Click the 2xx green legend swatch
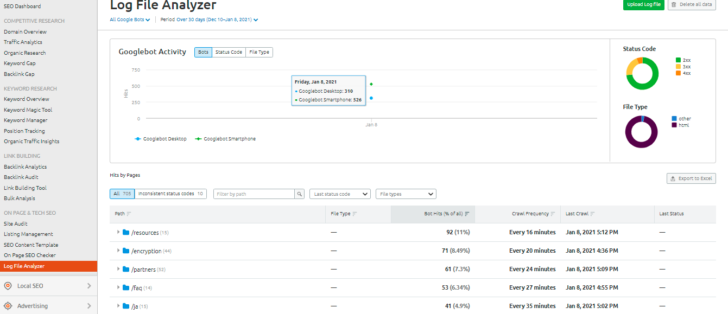The width and height of the screenshot is (728, 314). [678, 60]
